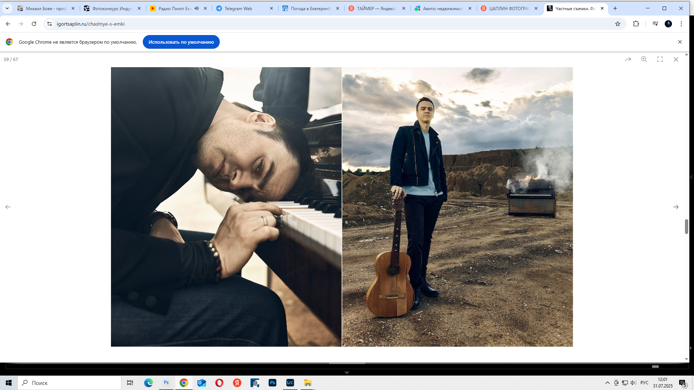Open Chrome three-dot menu
The width and height of the screenshot is (694, 390).
[x=681, y=24]
